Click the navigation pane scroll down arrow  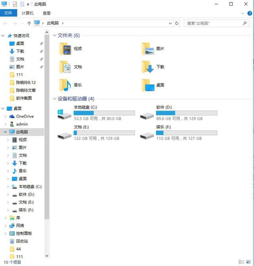point(47,256)
